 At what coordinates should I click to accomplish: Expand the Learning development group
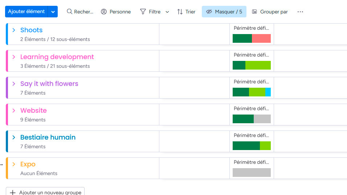(x=14, y=57)
